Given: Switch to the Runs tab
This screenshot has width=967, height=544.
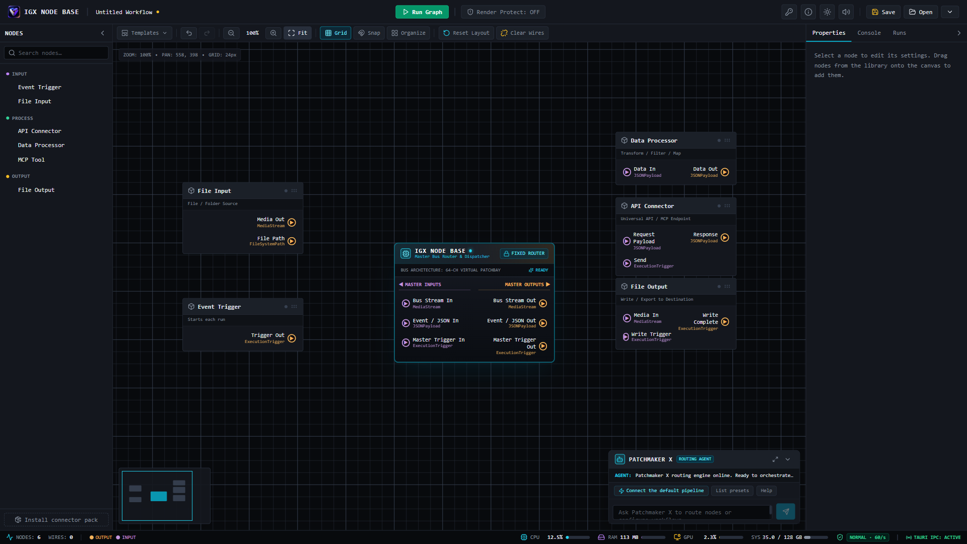Looking at the screenshot, I should coord(900,33).
